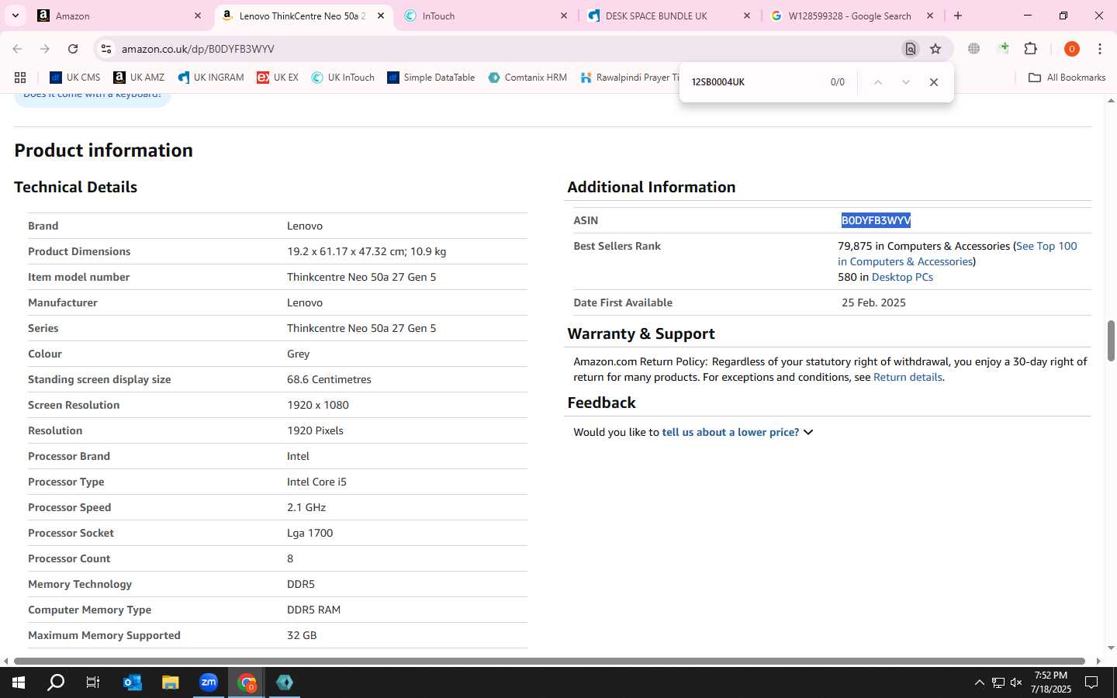
Task: Switch to W128599328 Google Search tab
Action: 852,16
